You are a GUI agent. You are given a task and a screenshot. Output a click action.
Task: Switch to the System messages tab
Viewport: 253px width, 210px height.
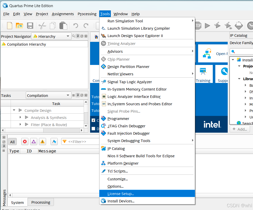pyautogui.click(x=17, y=202)
